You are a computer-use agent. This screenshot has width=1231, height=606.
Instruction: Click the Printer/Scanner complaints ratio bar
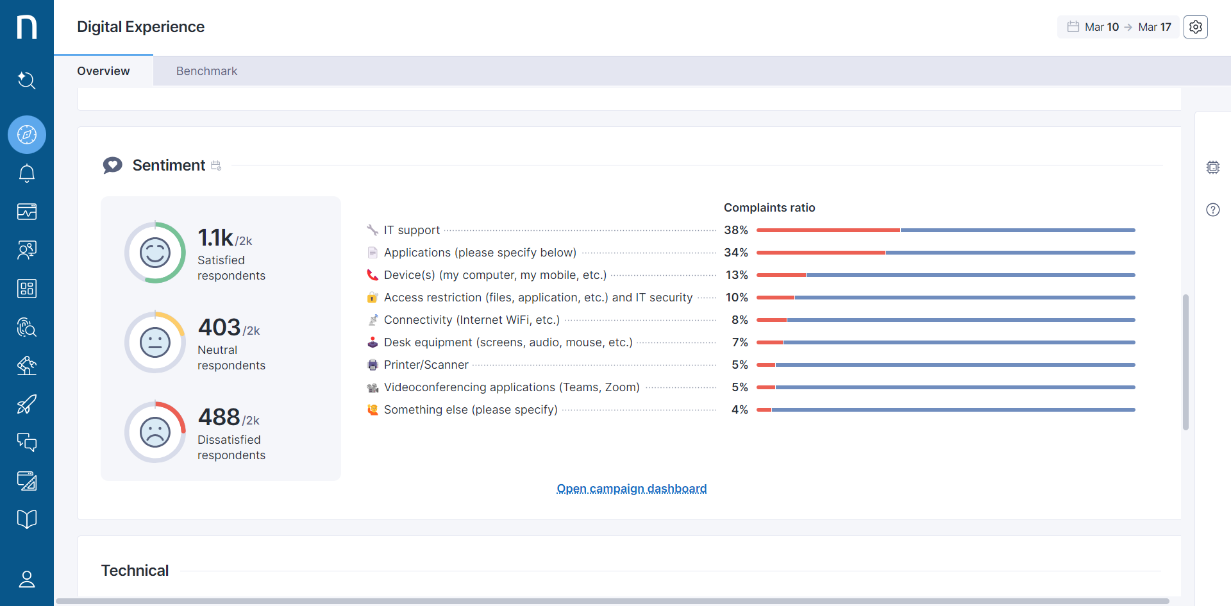coord(945,365)
